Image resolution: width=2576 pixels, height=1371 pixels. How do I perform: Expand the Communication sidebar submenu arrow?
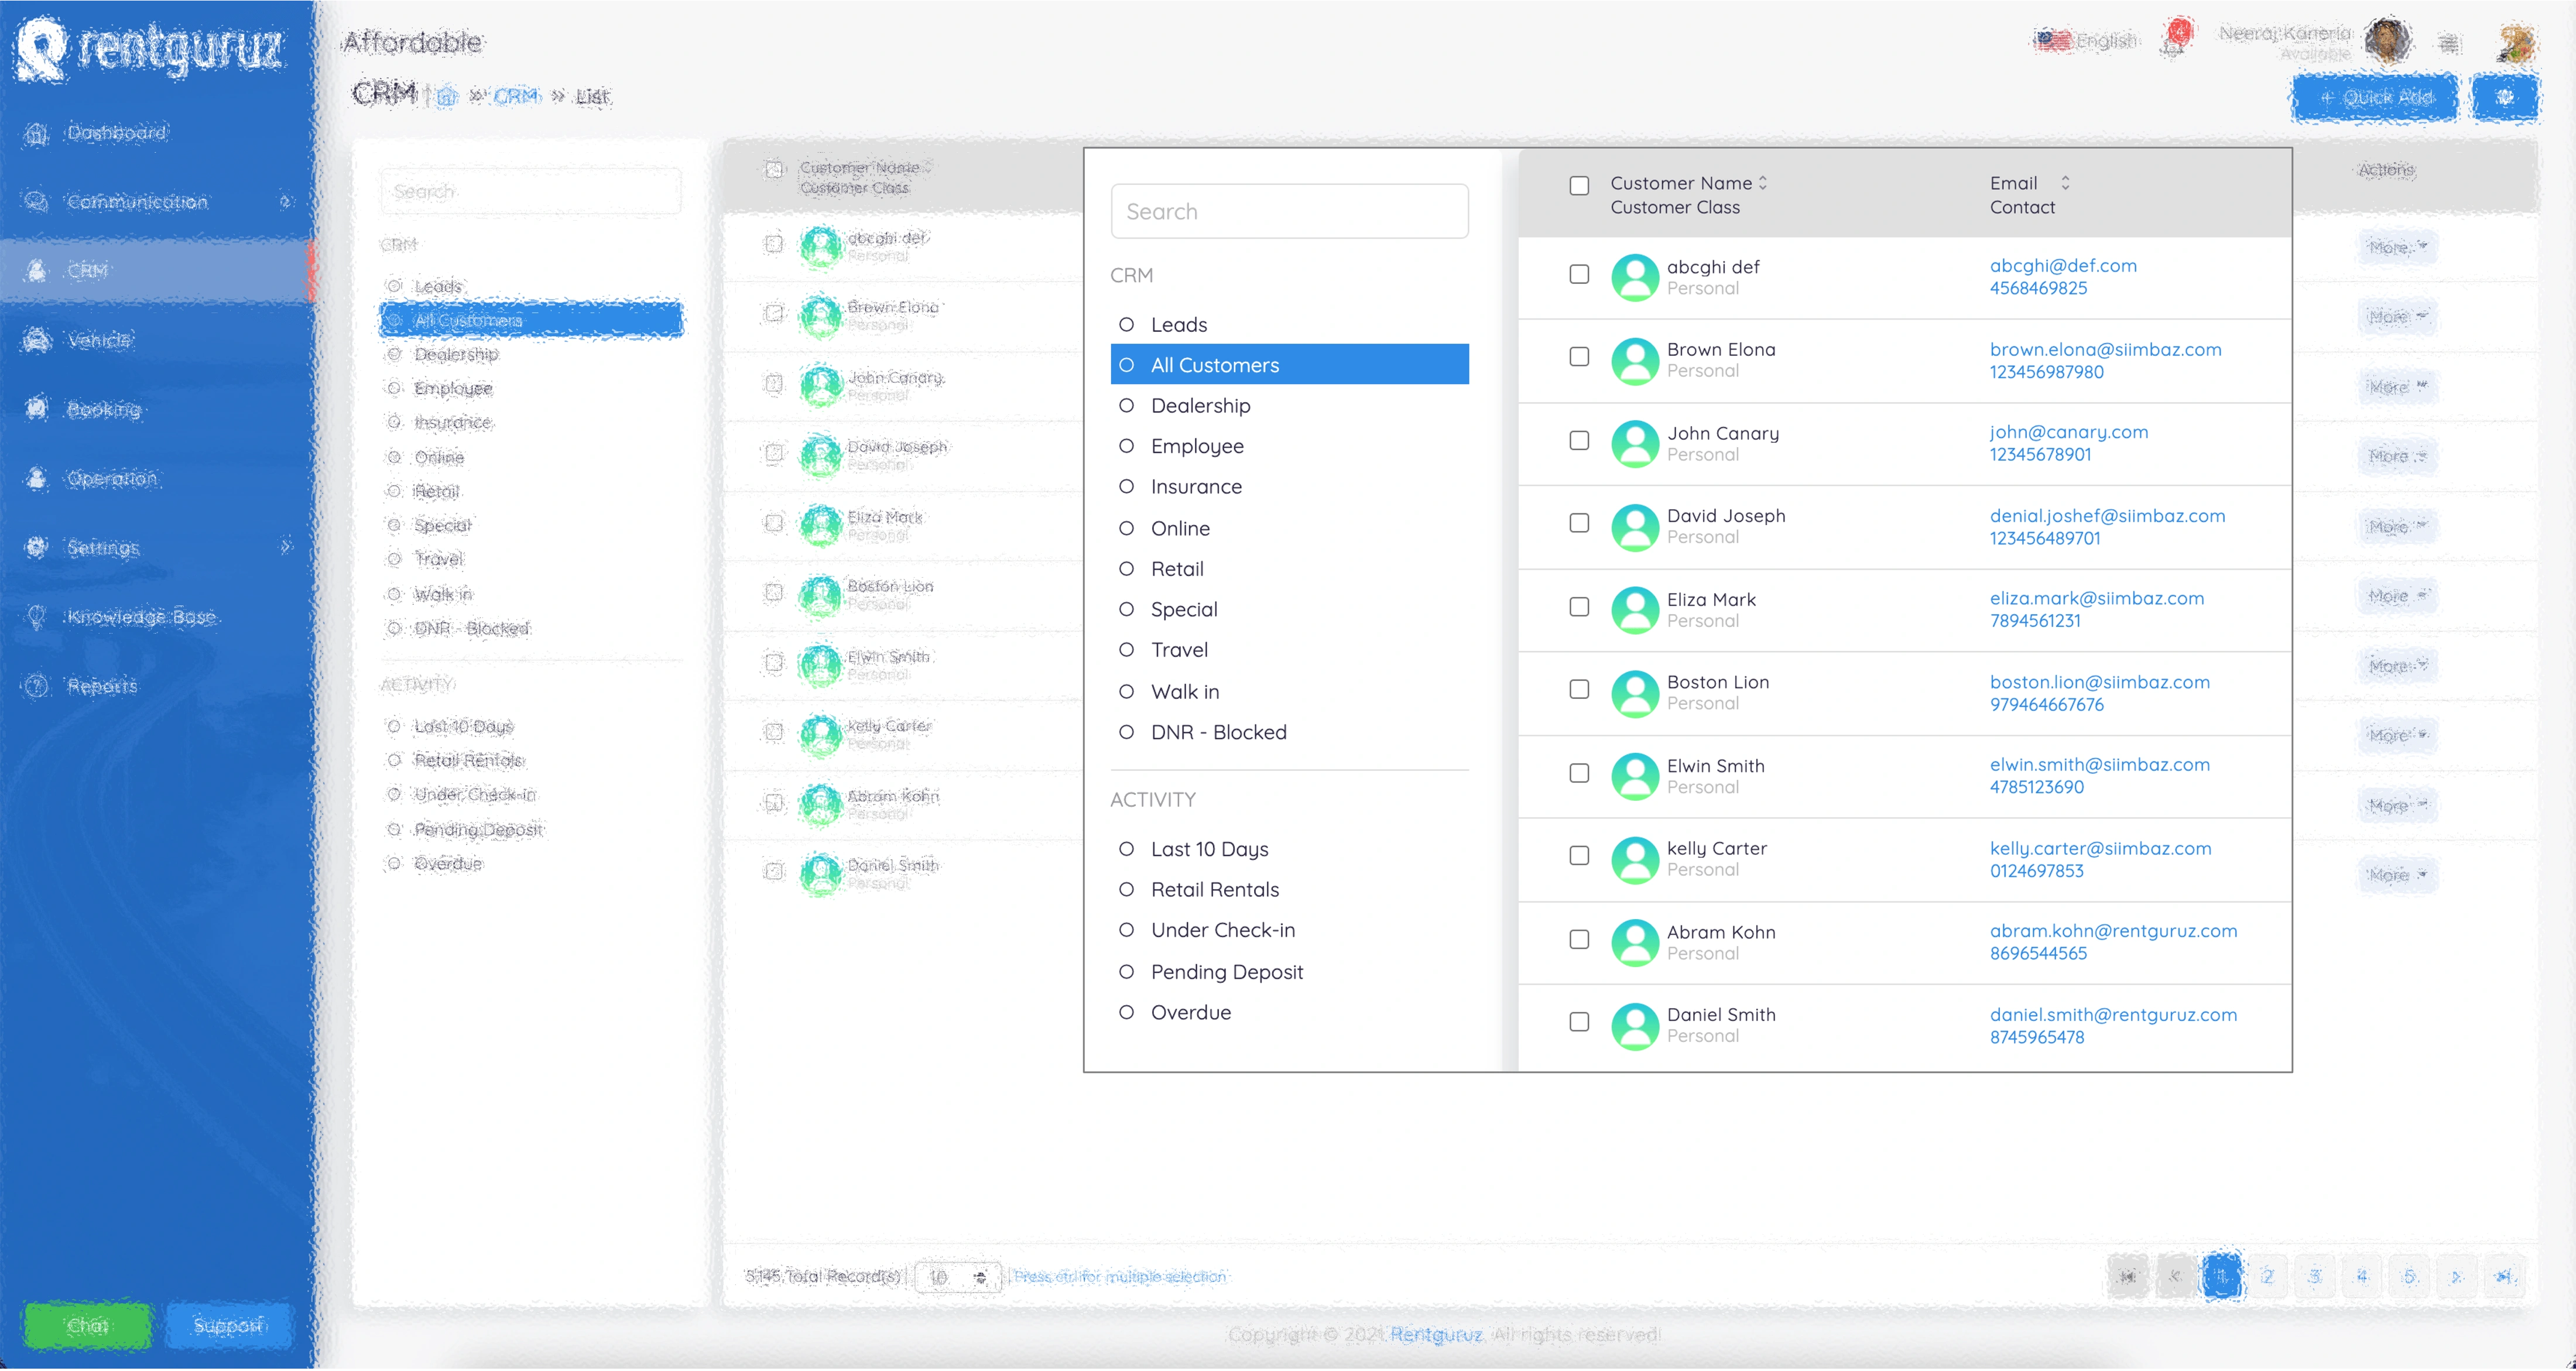[286, 202]
